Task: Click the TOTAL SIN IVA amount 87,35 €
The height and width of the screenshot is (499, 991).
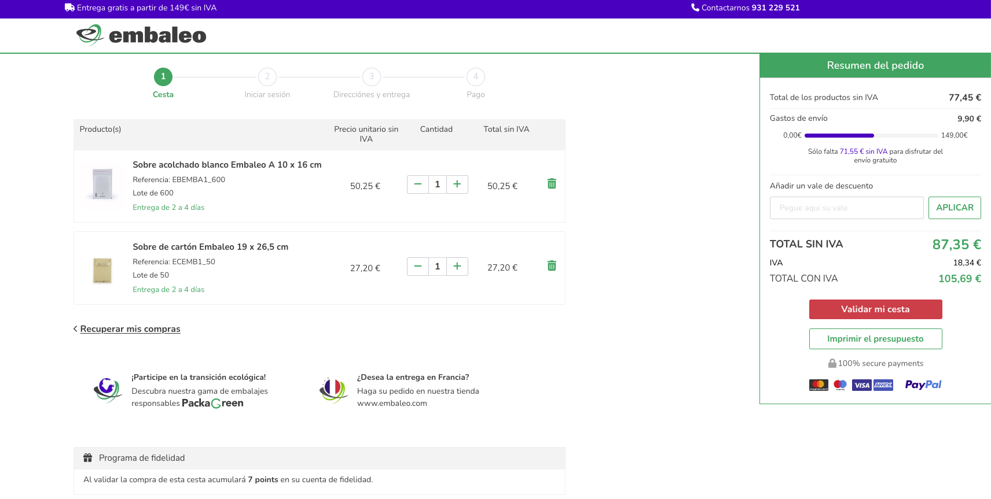Action: click(956, 245)
